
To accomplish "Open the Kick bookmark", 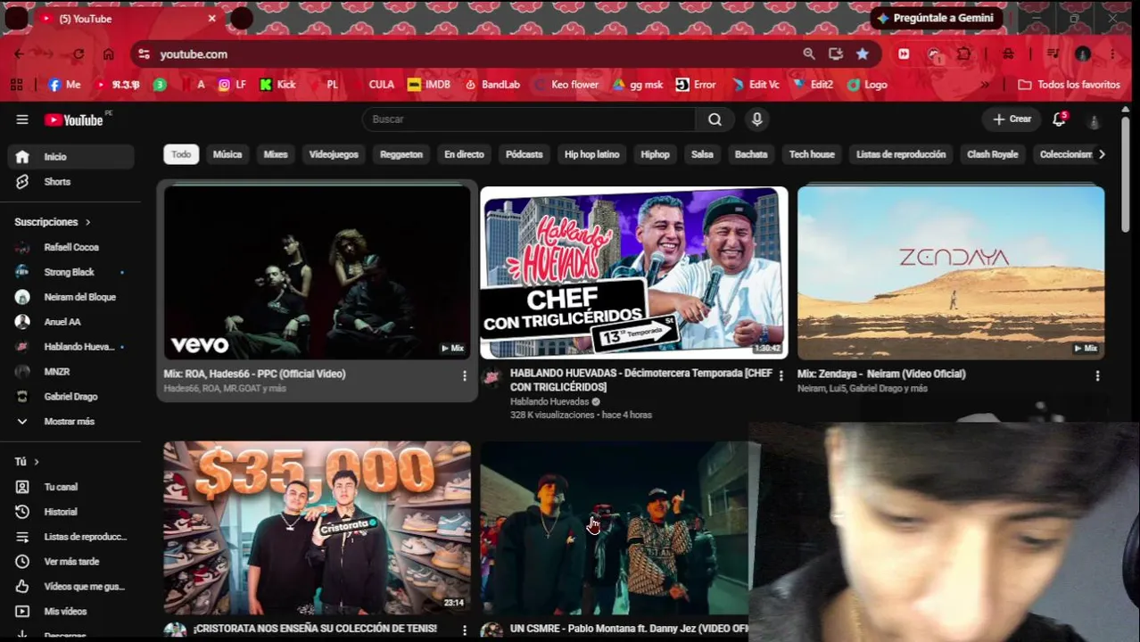I will coord(277,85).
